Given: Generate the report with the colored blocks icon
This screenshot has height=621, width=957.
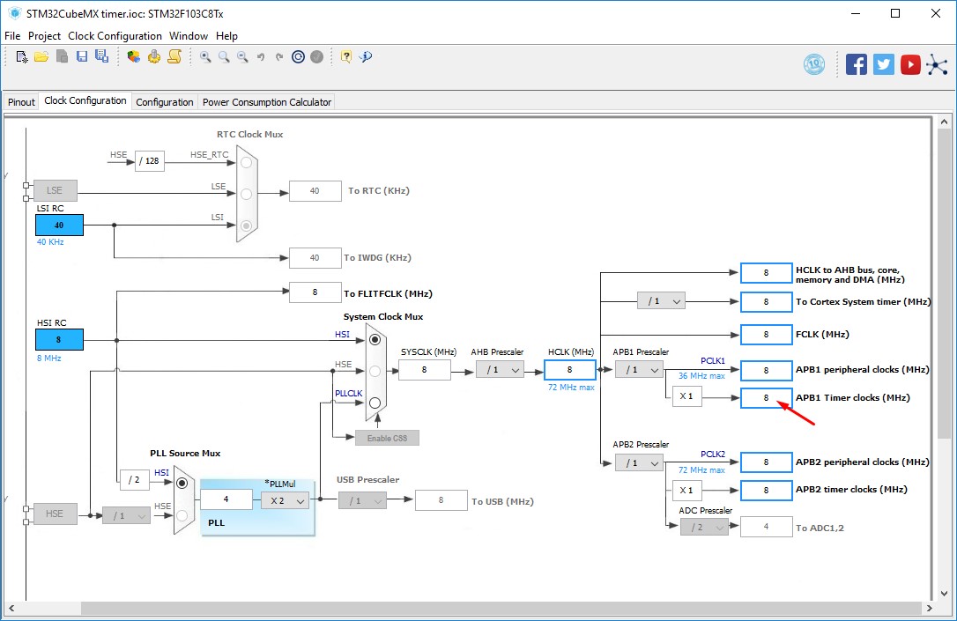Looking at the screenshot, I should (134, 56).
